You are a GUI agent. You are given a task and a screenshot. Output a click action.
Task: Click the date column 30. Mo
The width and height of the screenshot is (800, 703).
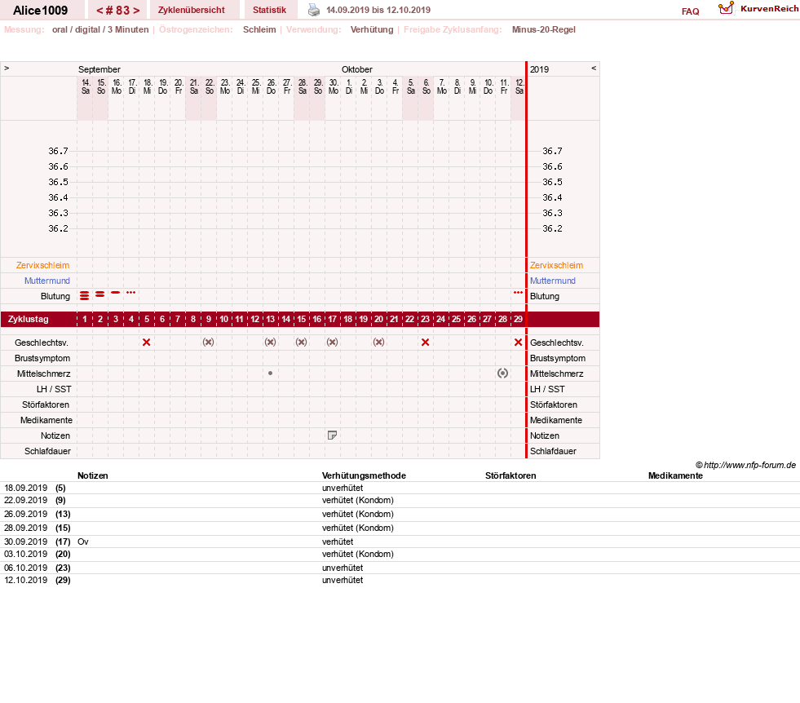334,86
